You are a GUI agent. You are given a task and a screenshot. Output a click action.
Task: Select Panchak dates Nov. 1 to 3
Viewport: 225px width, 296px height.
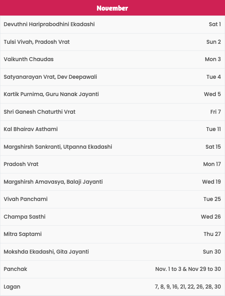pos(168,269)
